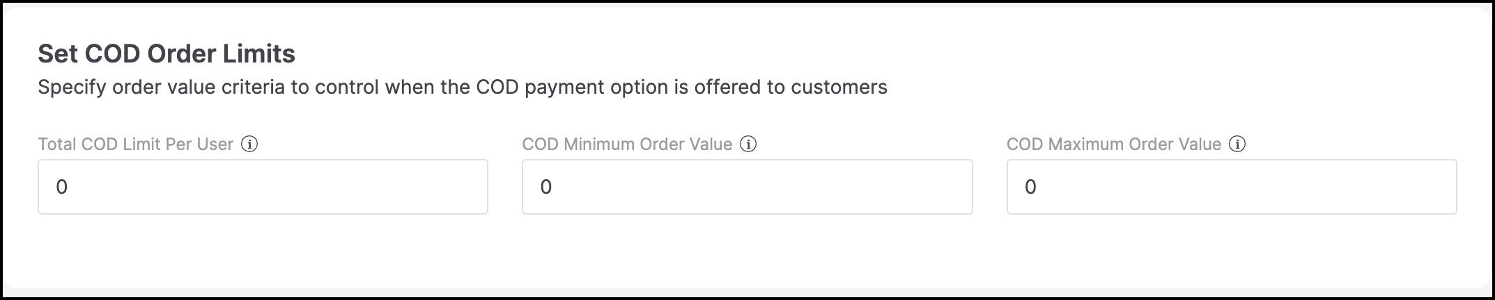The height and width of the screenshot is (300, 1495).
Task: Focus the Total COD Limit Per User field
Action: click(x=263, y=187)
